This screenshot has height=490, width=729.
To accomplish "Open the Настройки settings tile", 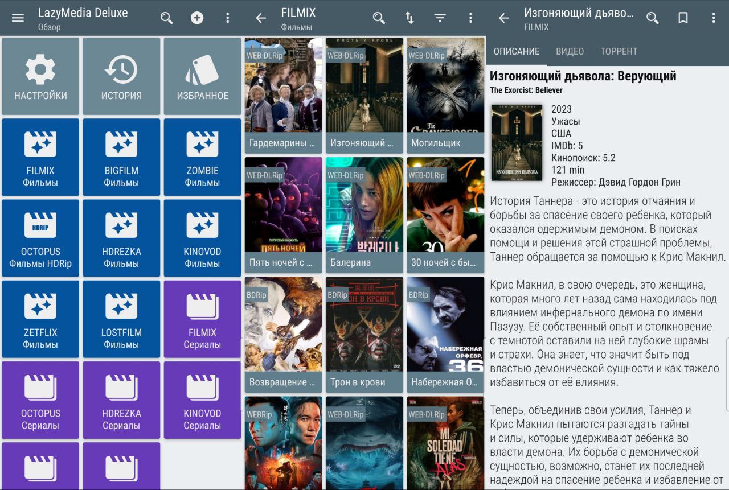I will [x=40, y=76].
